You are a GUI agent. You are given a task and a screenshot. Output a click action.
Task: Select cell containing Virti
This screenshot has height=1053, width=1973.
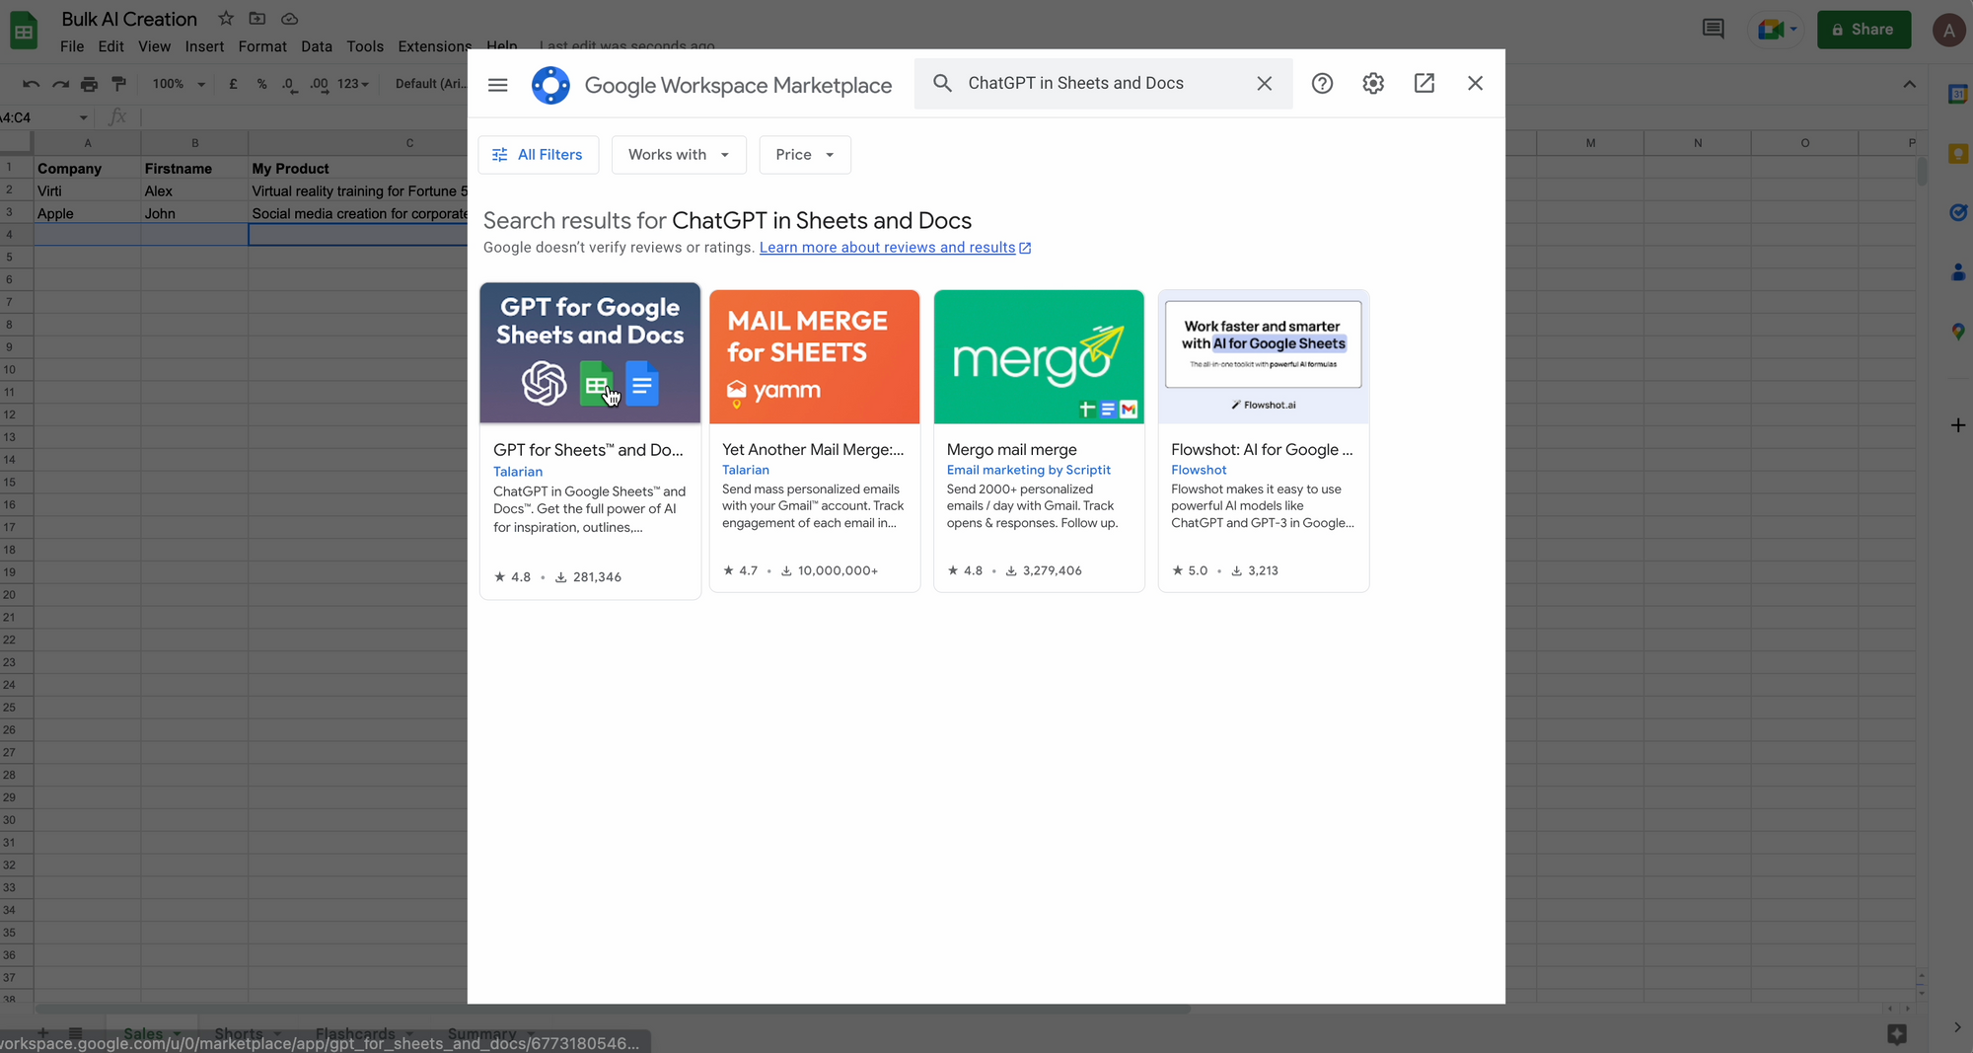pos(88,191)
